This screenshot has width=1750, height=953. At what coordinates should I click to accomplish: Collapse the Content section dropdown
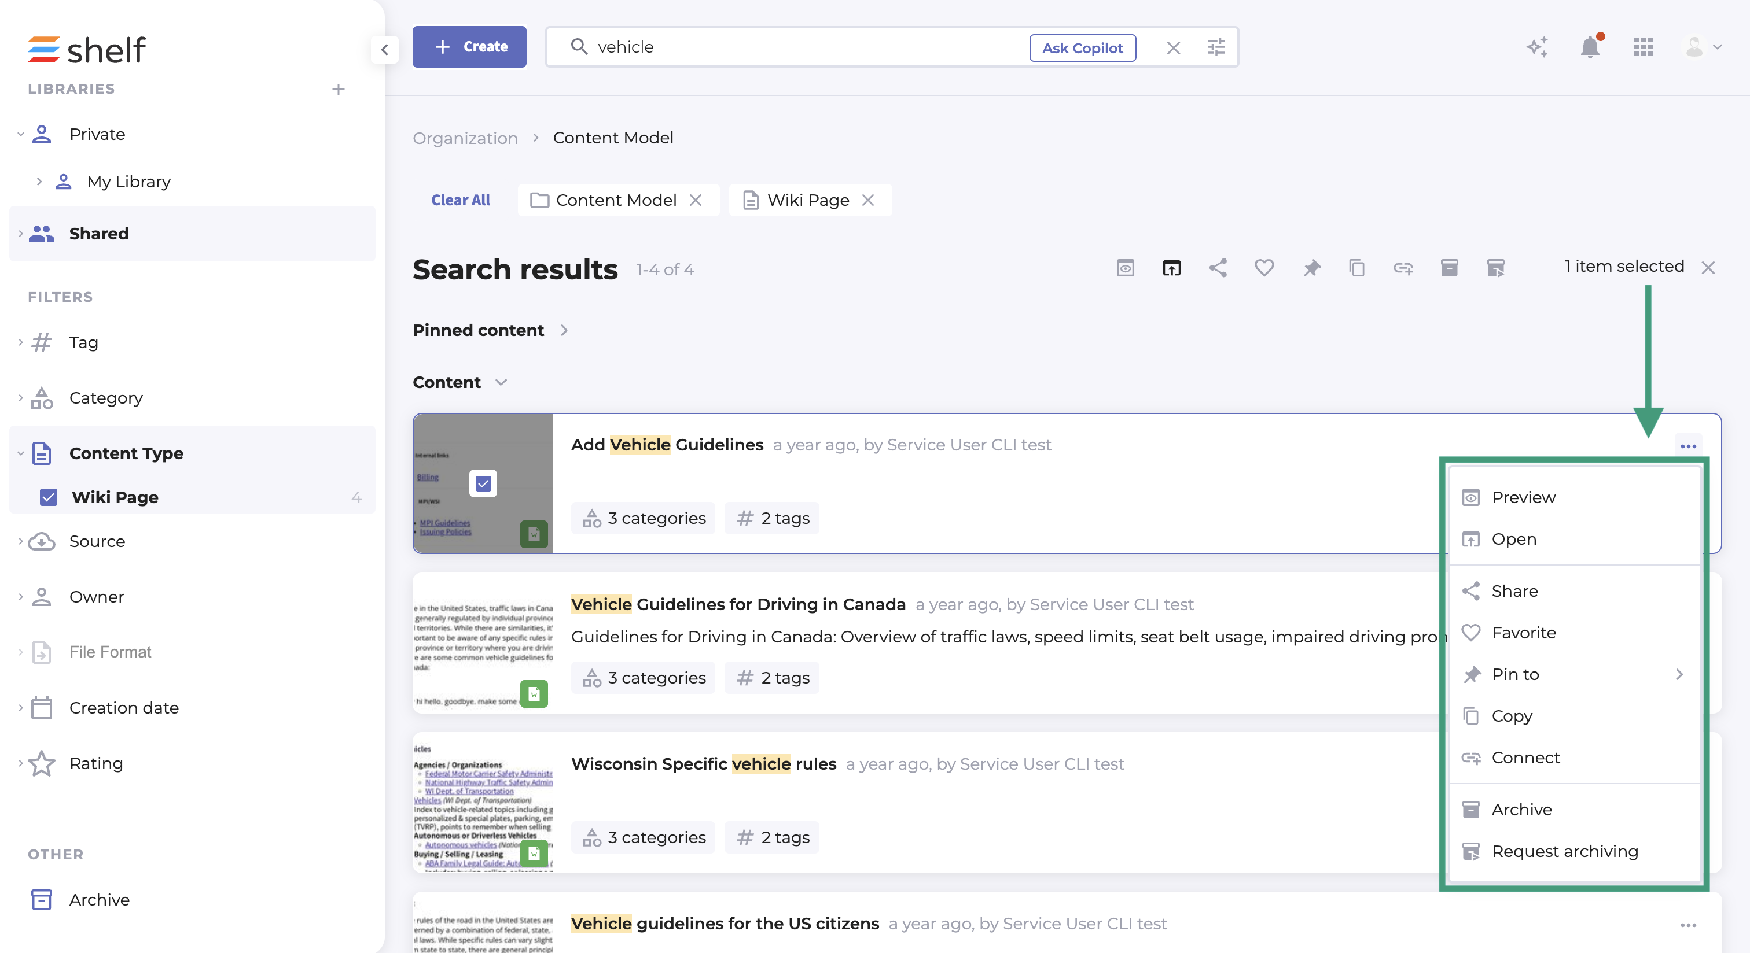[501, 382]
